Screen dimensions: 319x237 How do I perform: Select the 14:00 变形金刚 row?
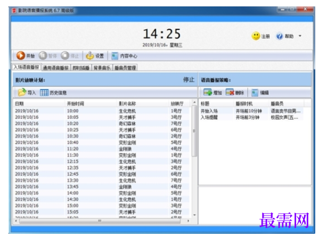102,193
